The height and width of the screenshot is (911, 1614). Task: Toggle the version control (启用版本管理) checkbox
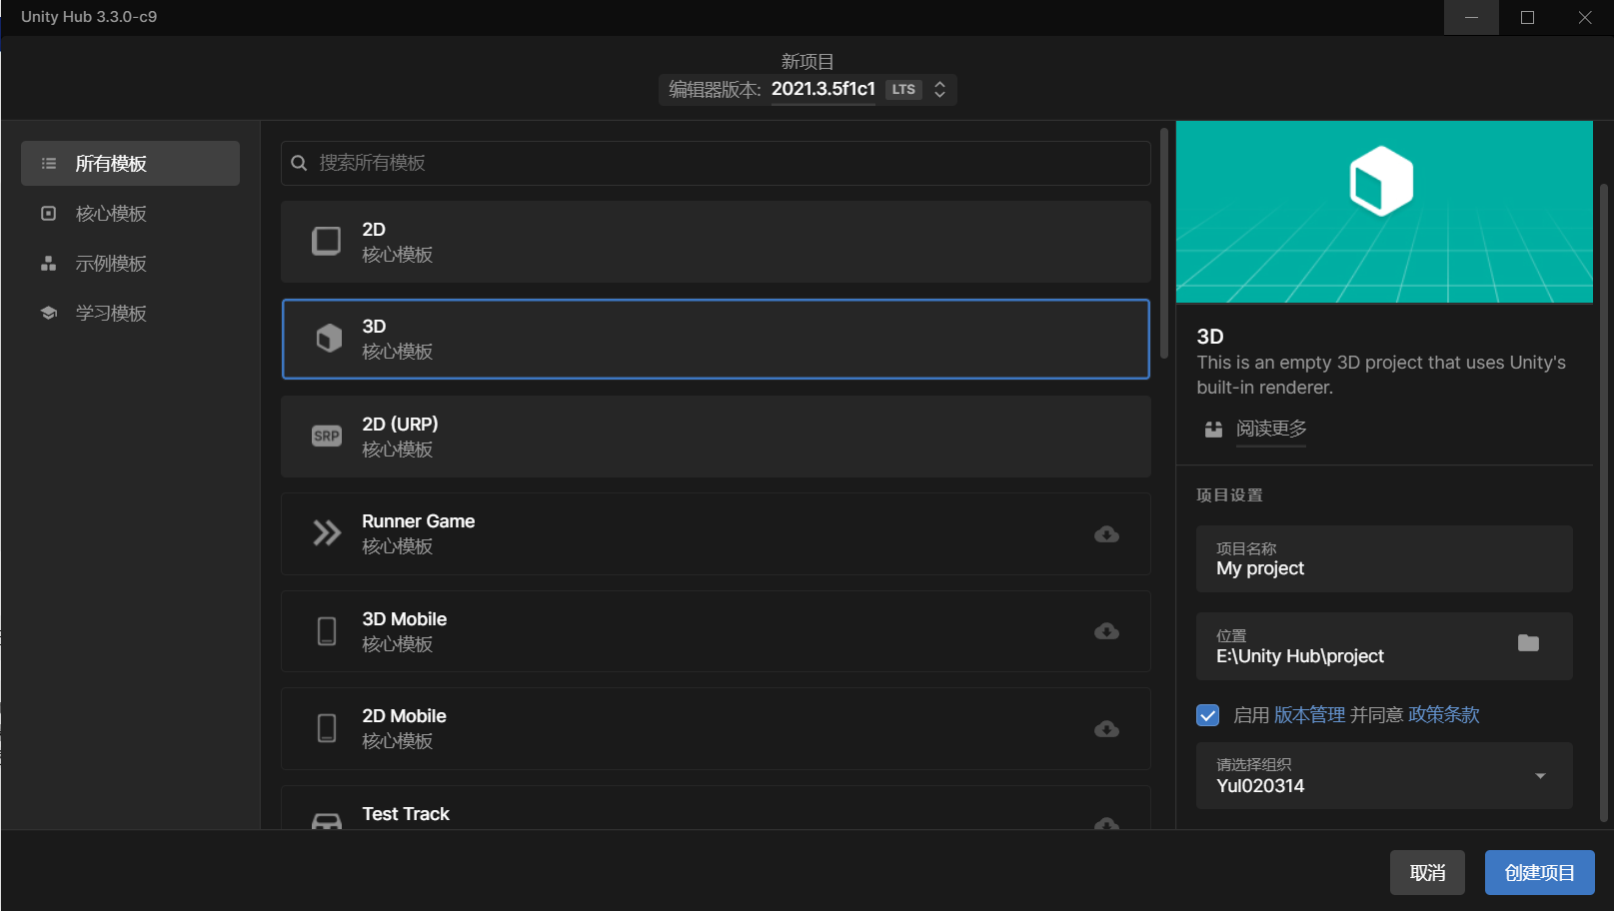point(1207,715)
